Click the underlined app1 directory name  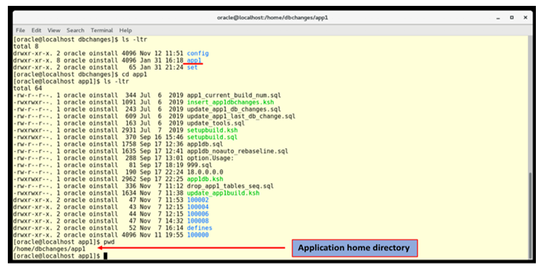point(194,60)
